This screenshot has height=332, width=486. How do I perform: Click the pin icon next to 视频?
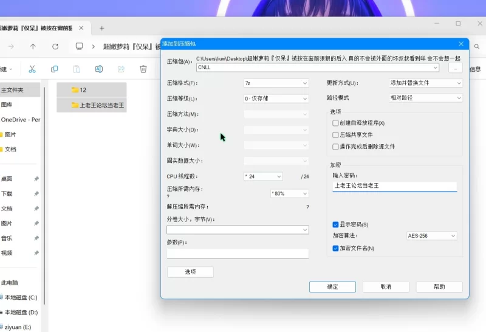(36, 253)
